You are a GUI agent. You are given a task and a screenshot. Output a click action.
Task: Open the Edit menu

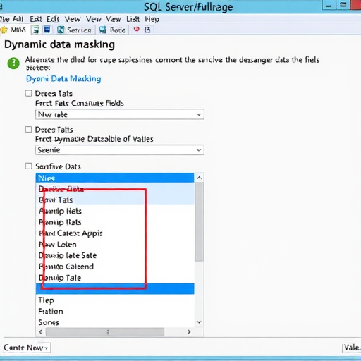click(53, 19)
